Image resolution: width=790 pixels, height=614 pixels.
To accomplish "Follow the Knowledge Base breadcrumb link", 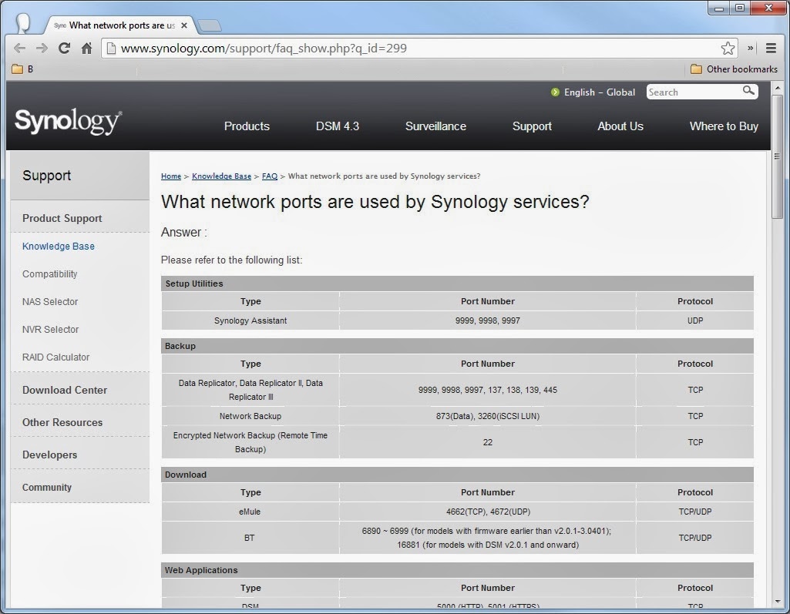I will coord(221,176).
